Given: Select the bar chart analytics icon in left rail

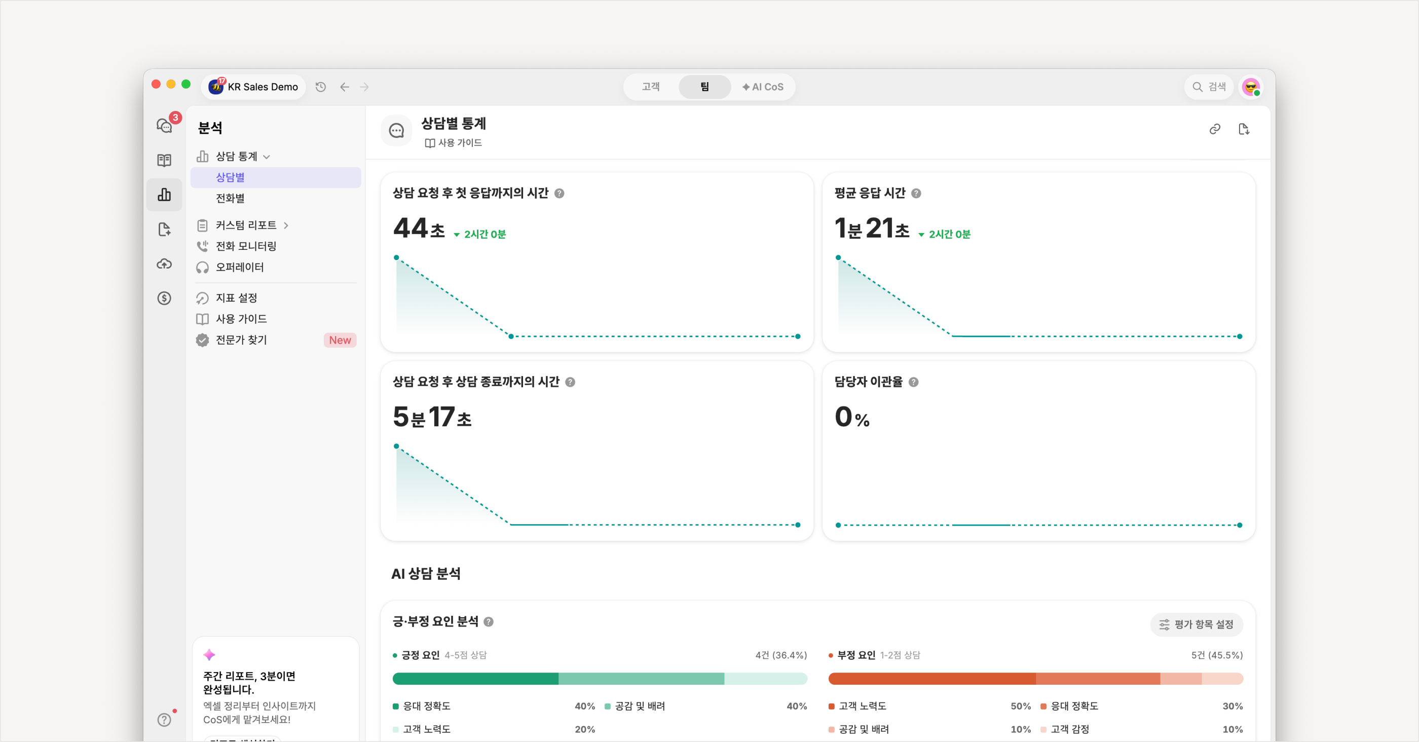Looking at the screenshot, I should [x=164, y=195].
